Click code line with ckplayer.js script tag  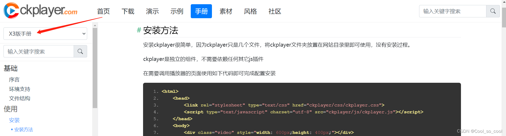point(304,112)
